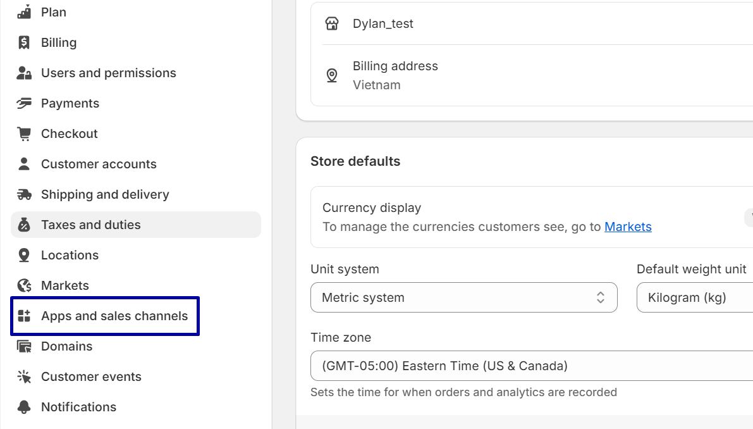753x429 pixels.
Task: Click the Notifications bell icon
Action: 24,407
